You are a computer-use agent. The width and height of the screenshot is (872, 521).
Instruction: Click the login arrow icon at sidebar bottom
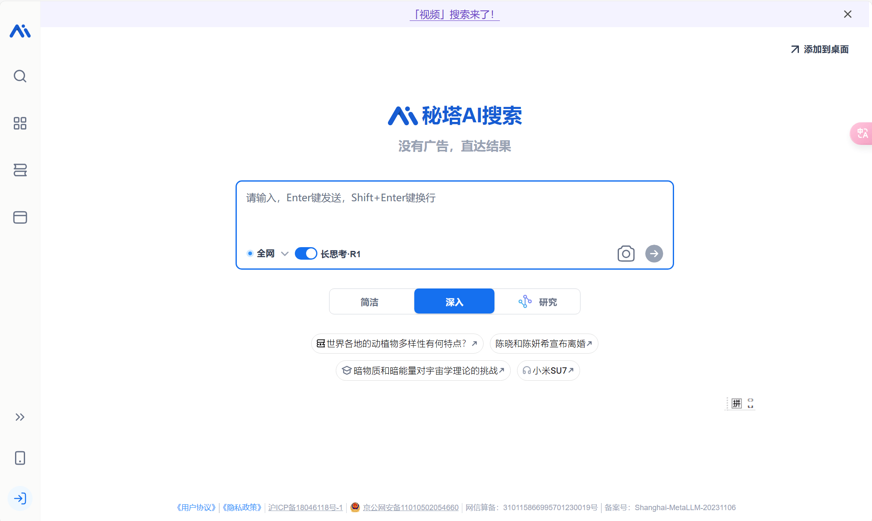(20, 498)
